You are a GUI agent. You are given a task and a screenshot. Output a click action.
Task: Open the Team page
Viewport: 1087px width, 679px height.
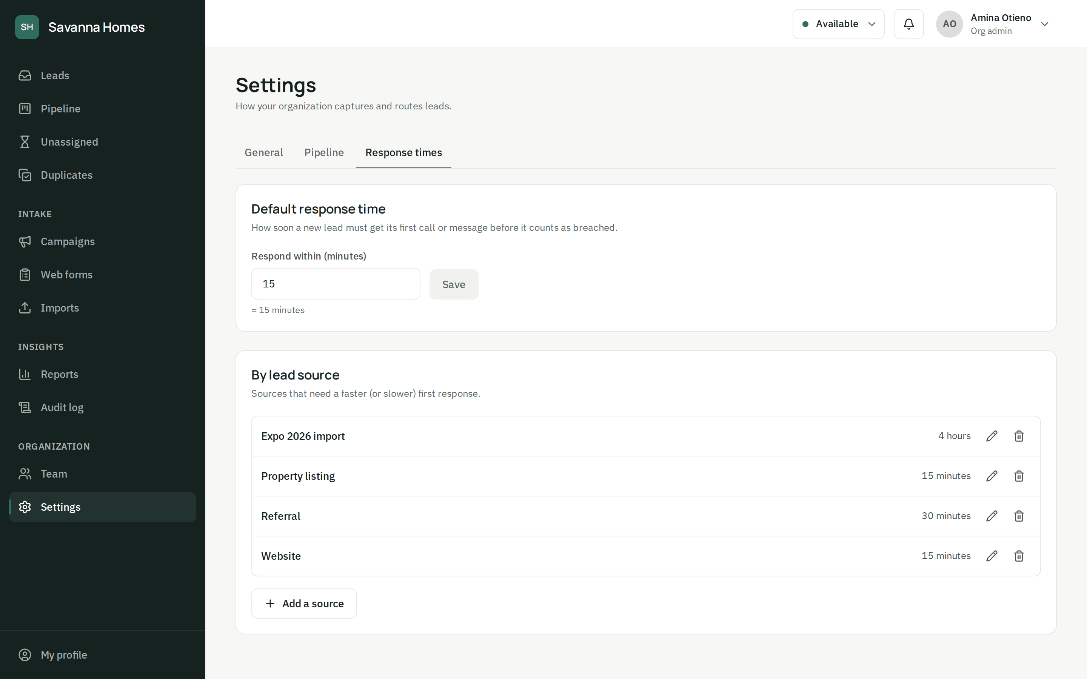[x=102, y=474]
